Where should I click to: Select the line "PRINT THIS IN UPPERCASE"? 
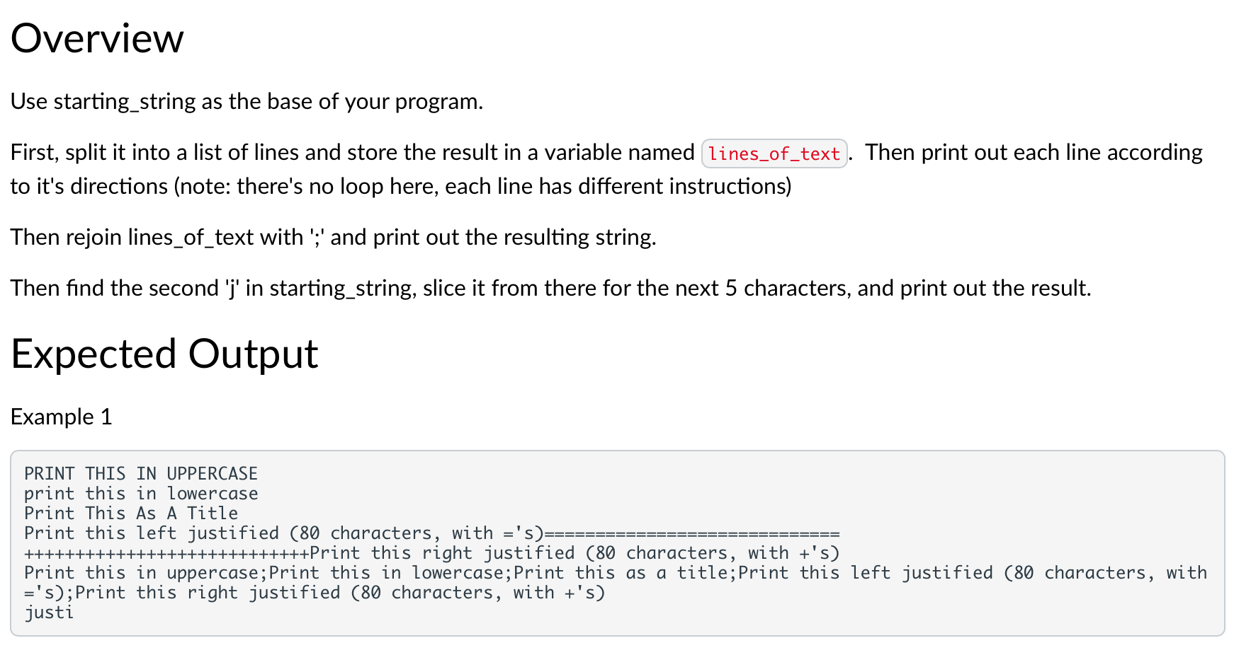pos(140,473)
